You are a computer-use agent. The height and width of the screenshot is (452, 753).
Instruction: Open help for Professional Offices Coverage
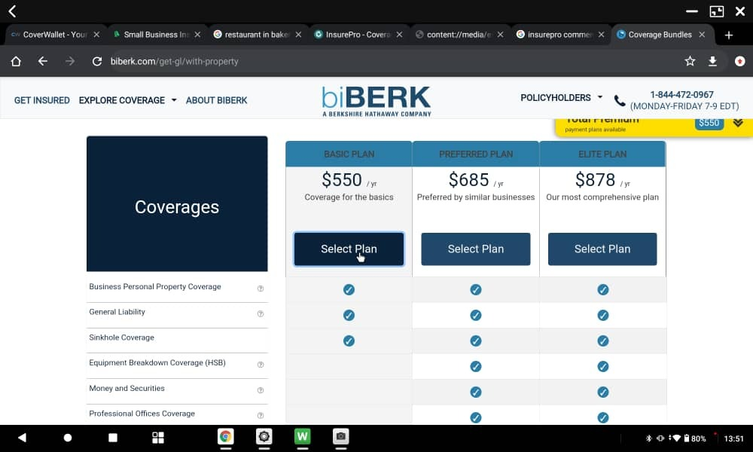[x=261, y=415]
